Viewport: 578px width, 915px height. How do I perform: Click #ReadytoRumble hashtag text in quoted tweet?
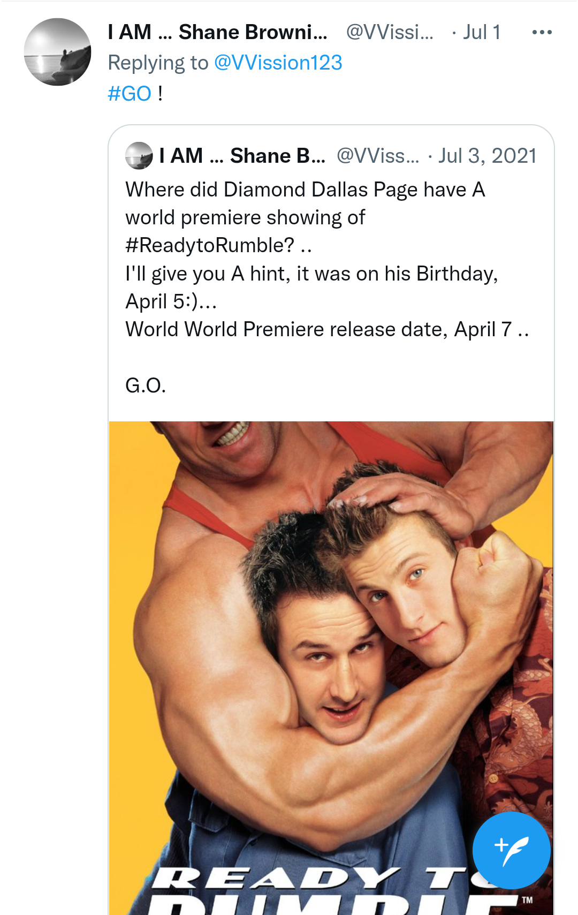pos(209,246)
